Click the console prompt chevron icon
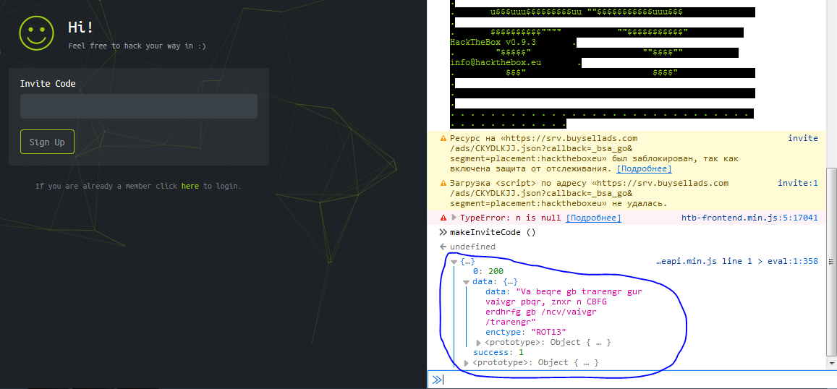Screen dimensions: 837x389 (x=437, y=380)
